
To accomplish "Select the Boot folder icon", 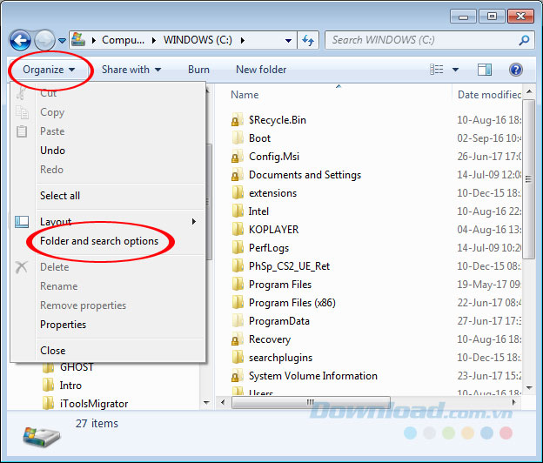I will pos(238,138).
